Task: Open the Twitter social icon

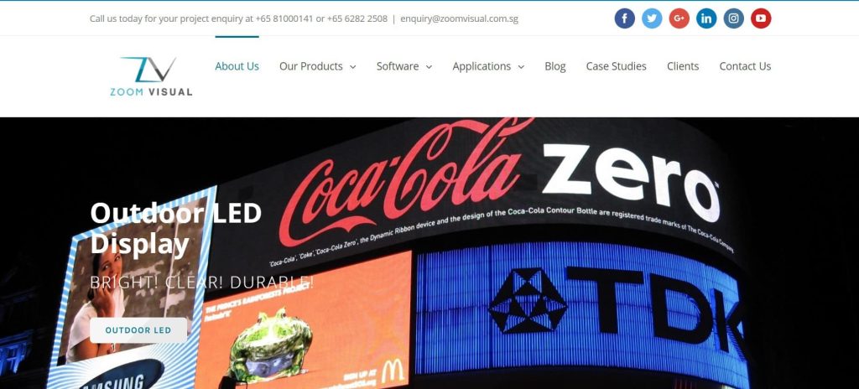Action: tap(652, 18)
